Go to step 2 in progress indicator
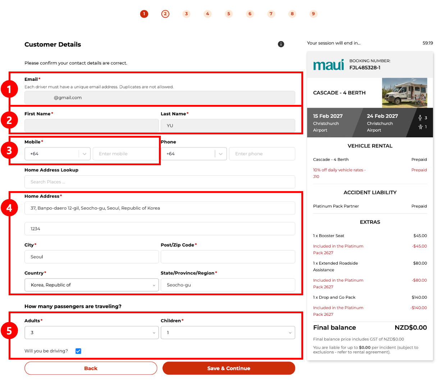 (x=165, y=14)
